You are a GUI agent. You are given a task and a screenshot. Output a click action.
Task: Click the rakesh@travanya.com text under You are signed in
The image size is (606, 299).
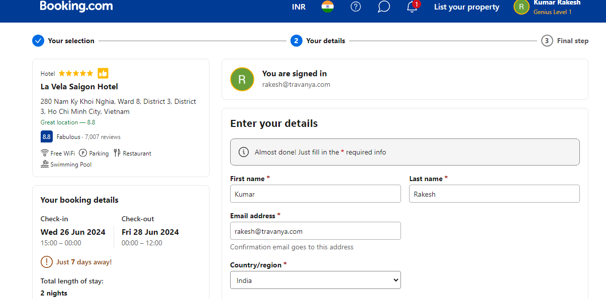[x=296, y=84]
